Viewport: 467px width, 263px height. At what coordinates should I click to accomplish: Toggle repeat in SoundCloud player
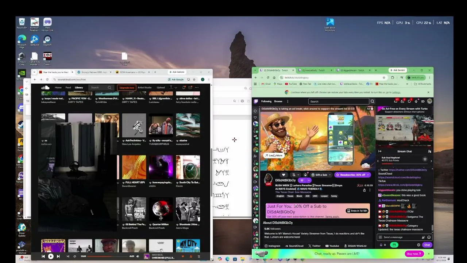(74, 256)
